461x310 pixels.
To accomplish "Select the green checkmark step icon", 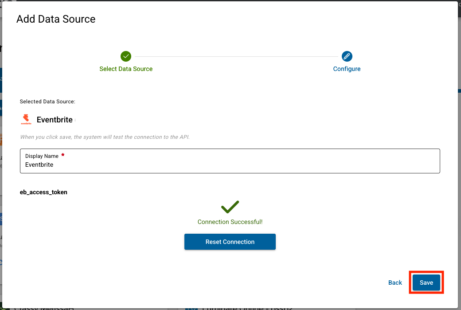I will 126,56.
